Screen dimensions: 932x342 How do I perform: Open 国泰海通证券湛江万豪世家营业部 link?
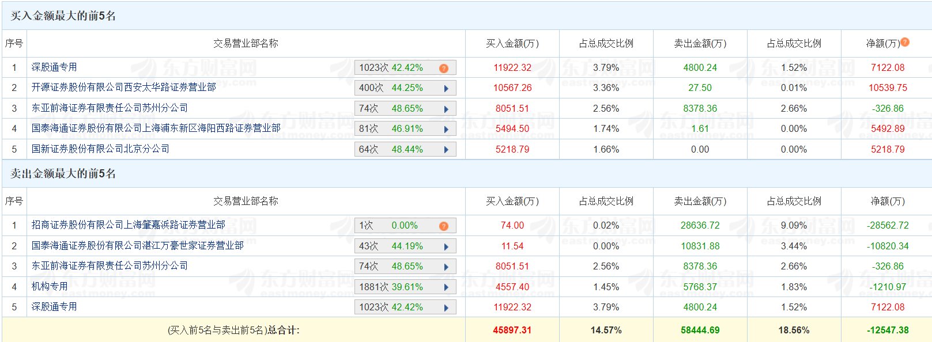[137, 246]
